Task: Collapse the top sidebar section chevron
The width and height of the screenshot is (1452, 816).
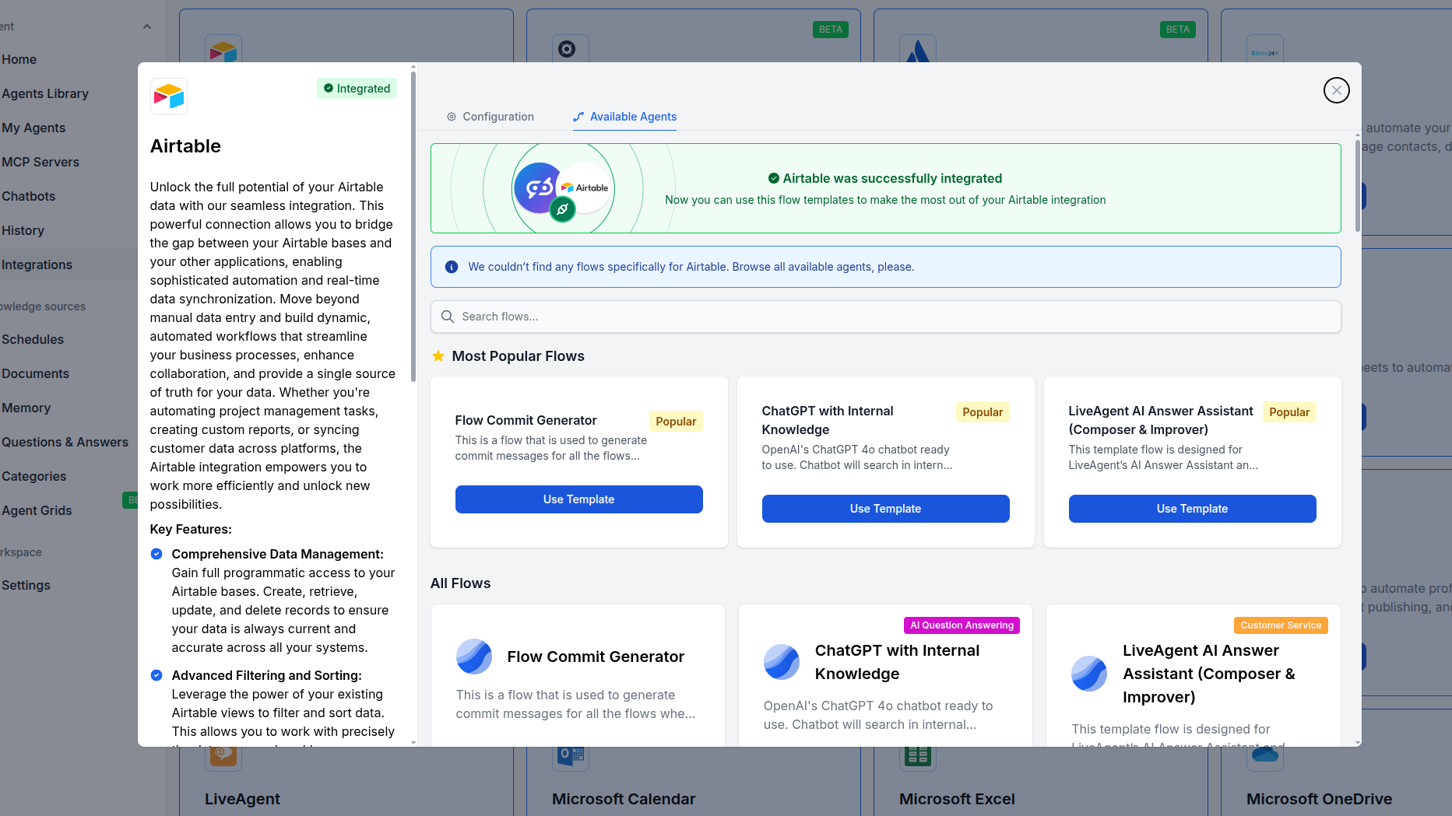Action: coord(147,26)
